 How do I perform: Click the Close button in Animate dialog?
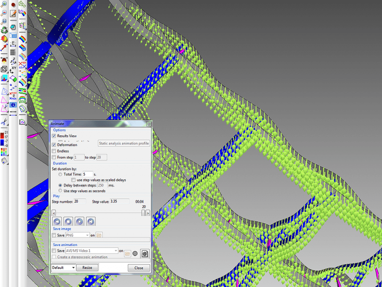(139, 268)
